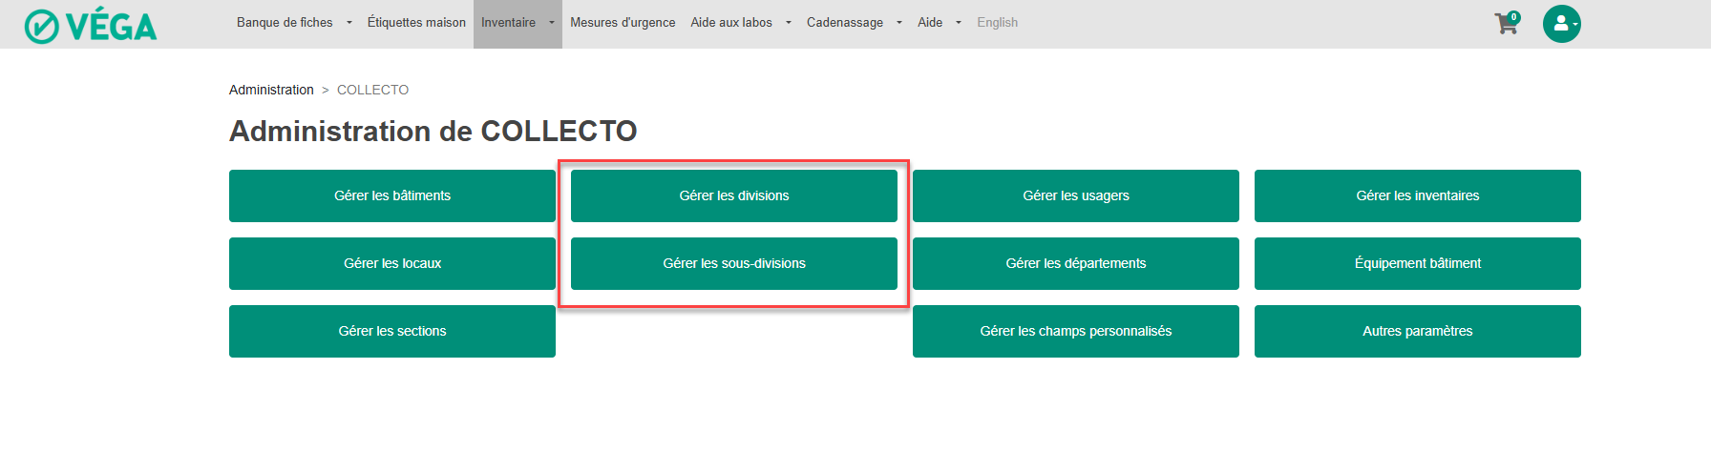Open the Aide menu label
Screen dimensions: 1711x472
(x=930, y=23)
